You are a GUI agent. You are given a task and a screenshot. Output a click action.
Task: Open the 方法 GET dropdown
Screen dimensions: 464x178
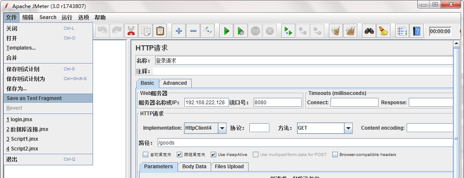point(348,128)
